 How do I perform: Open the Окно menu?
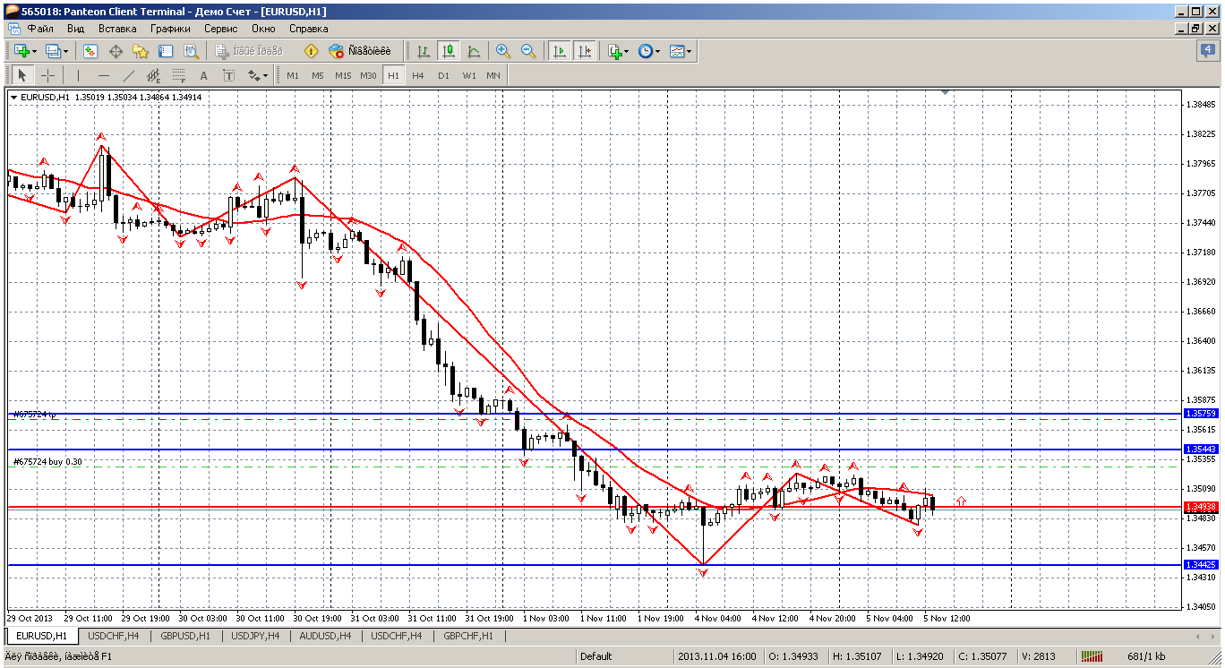[x=263, y=29]
